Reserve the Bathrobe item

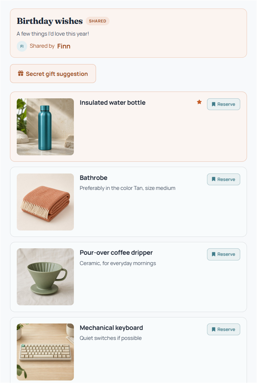pyautogui.click(x=223, y=179)
